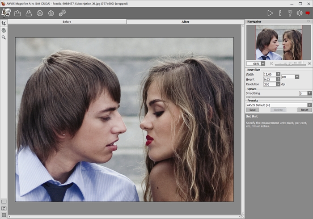
Task: Switch to the After tab
Action: tap(185, 22)
